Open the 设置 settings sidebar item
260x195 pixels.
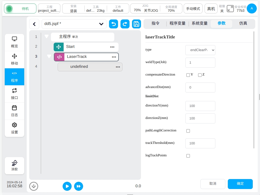pyautogui.click(x=14, y=128)
